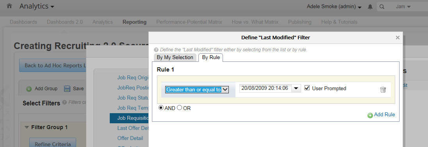Click the Add Group green plus icon
Viewport: 428px width, 147px height.
click(x=29, y=89)
